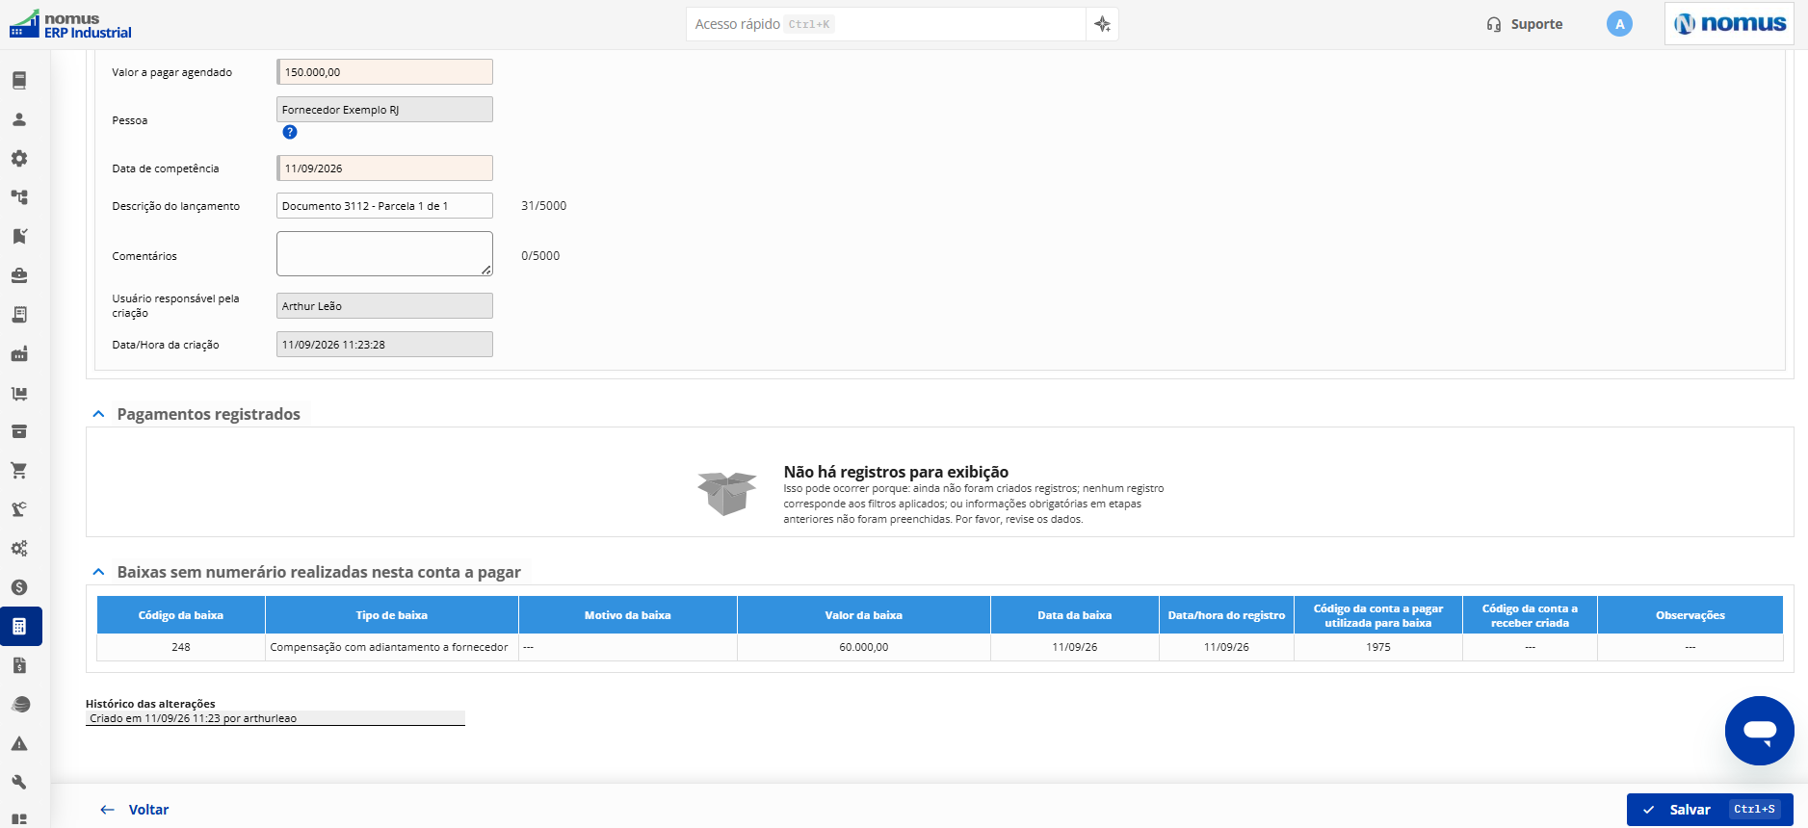
Task: Click the Suporte link in header
Action: pos(1525,24)
